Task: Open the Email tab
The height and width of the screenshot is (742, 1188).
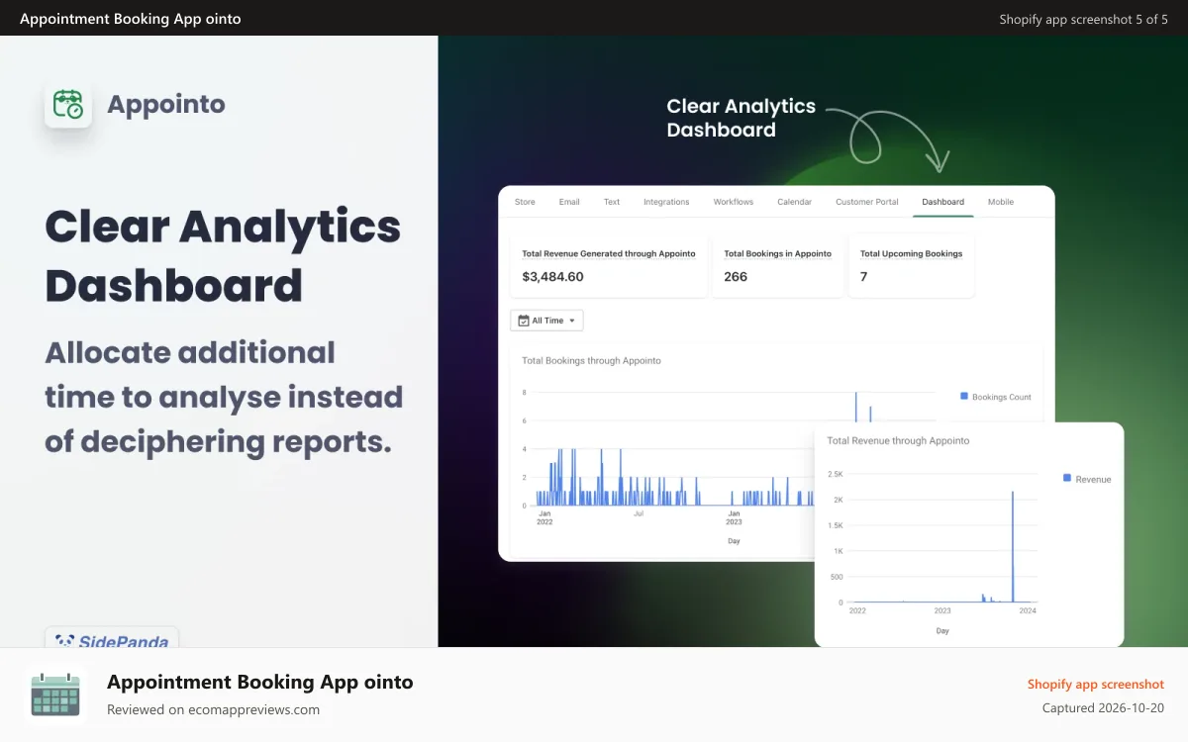Action: tap(569, 202)
